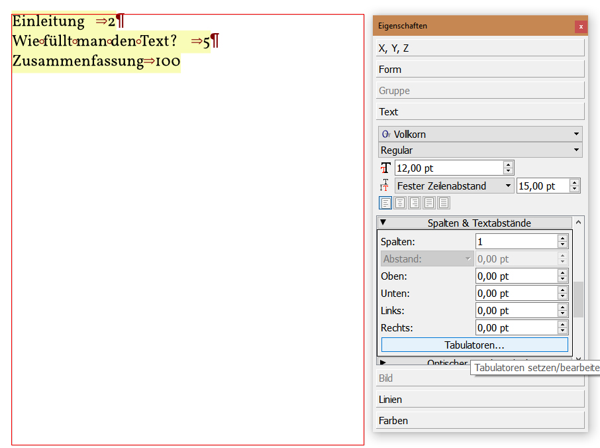
Task: Select forced justified alignment icon
Action: pyautogui.click(x=444, y=203)
